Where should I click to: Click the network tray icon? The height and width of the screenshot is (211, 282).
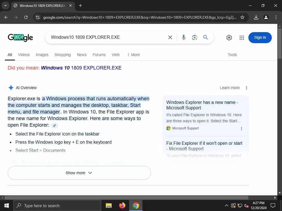pos(240,206)
